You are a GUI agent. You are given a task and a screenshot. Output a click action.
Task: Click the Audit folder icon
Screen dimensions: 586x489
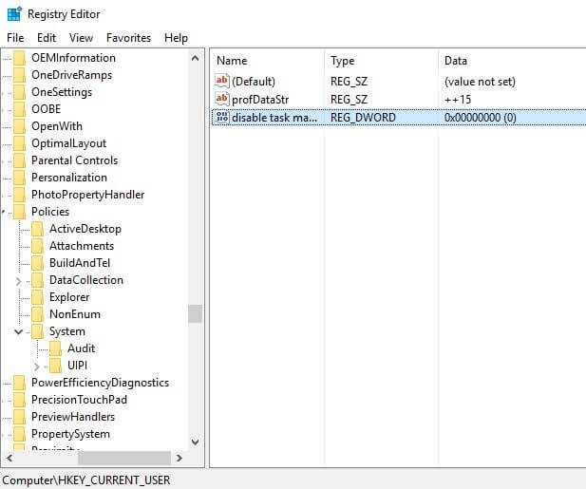[55, 348]
